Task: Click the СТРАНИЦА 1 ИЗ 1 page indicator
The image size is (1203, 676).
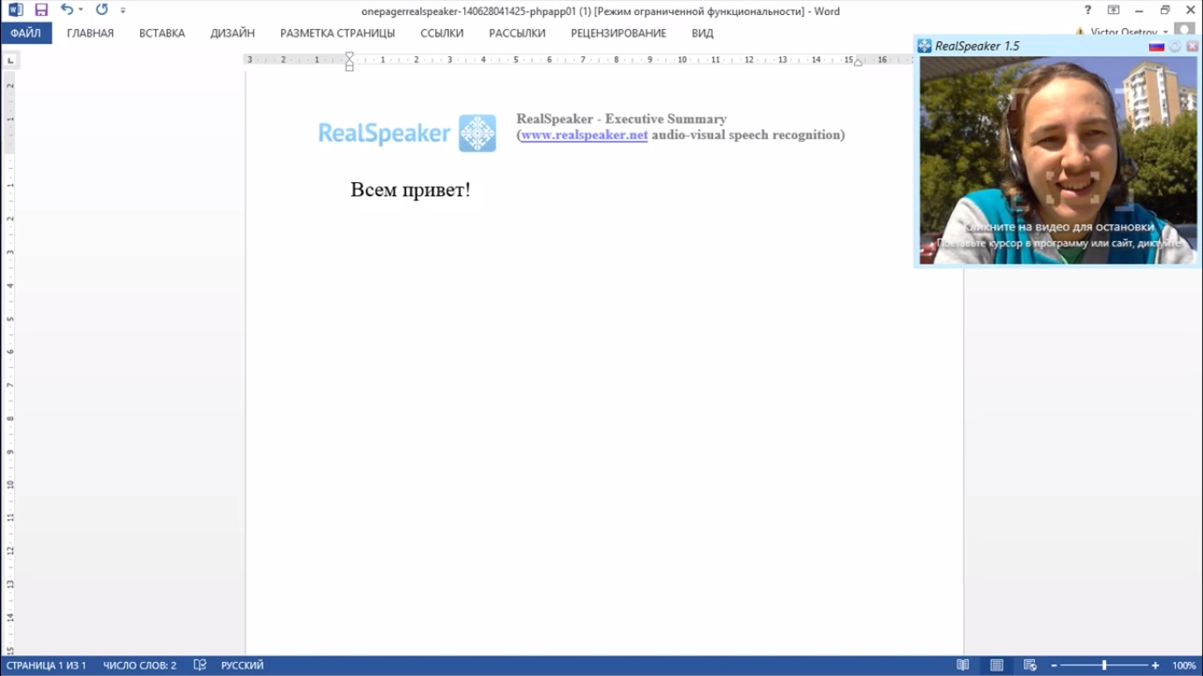Action: tap(47, 665)
